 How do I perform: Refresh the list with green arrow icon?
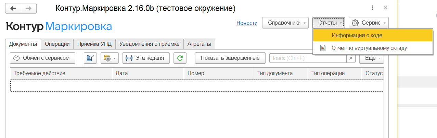click(x=180, y=58)
